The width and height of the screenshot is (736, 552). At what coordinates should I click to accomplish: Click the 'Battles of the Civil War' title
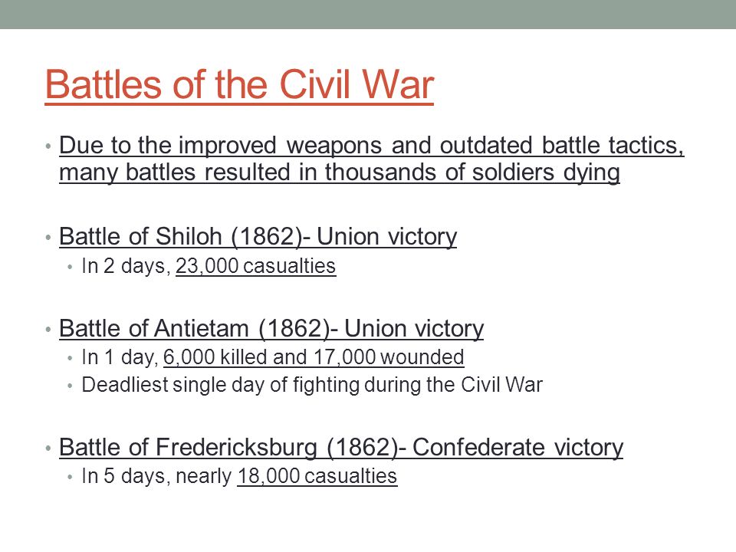239,85
